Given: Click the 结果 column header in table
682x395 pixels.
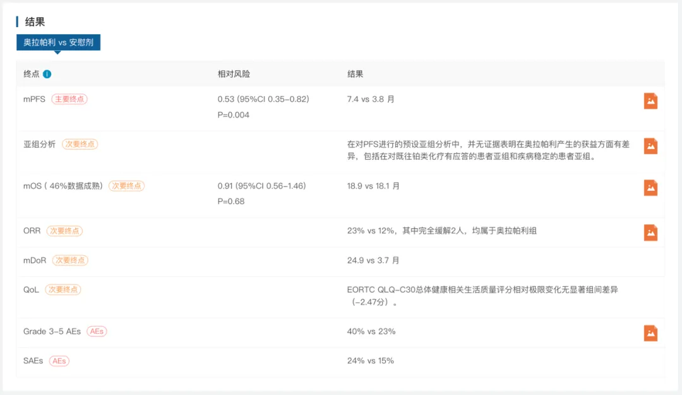Looking at the screenshot, I should (355, 74).
